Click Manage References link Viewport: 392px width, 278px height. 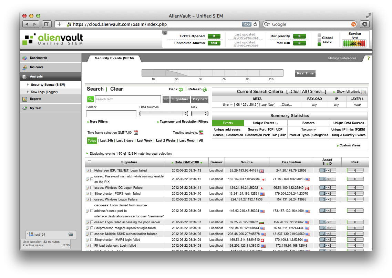click(x=342, y=58)
